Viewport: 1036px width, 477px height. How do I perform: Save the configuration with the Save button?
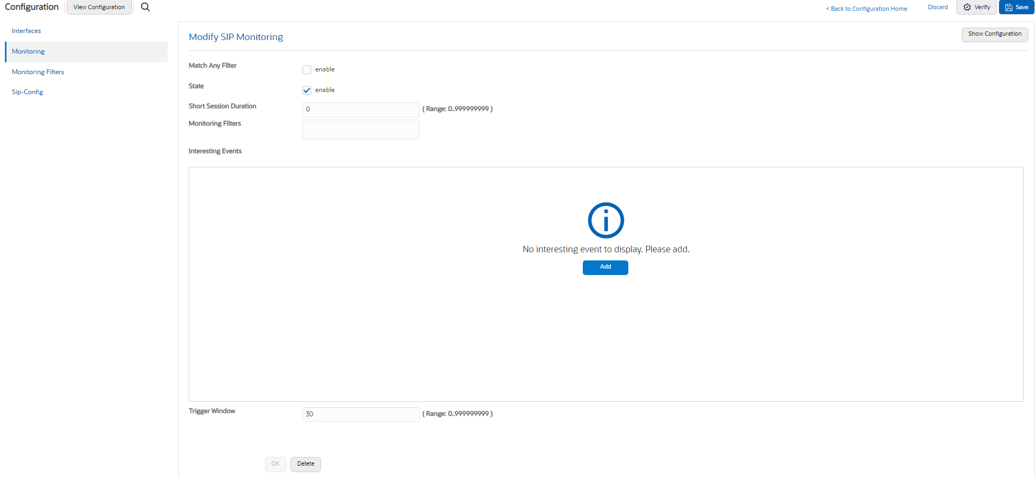[1016, 8]
